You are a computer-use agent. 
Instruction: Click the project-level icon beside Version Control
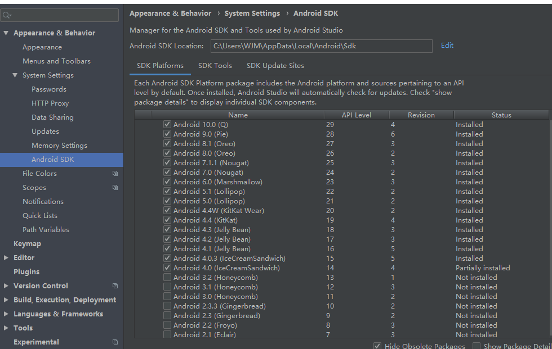115,286
